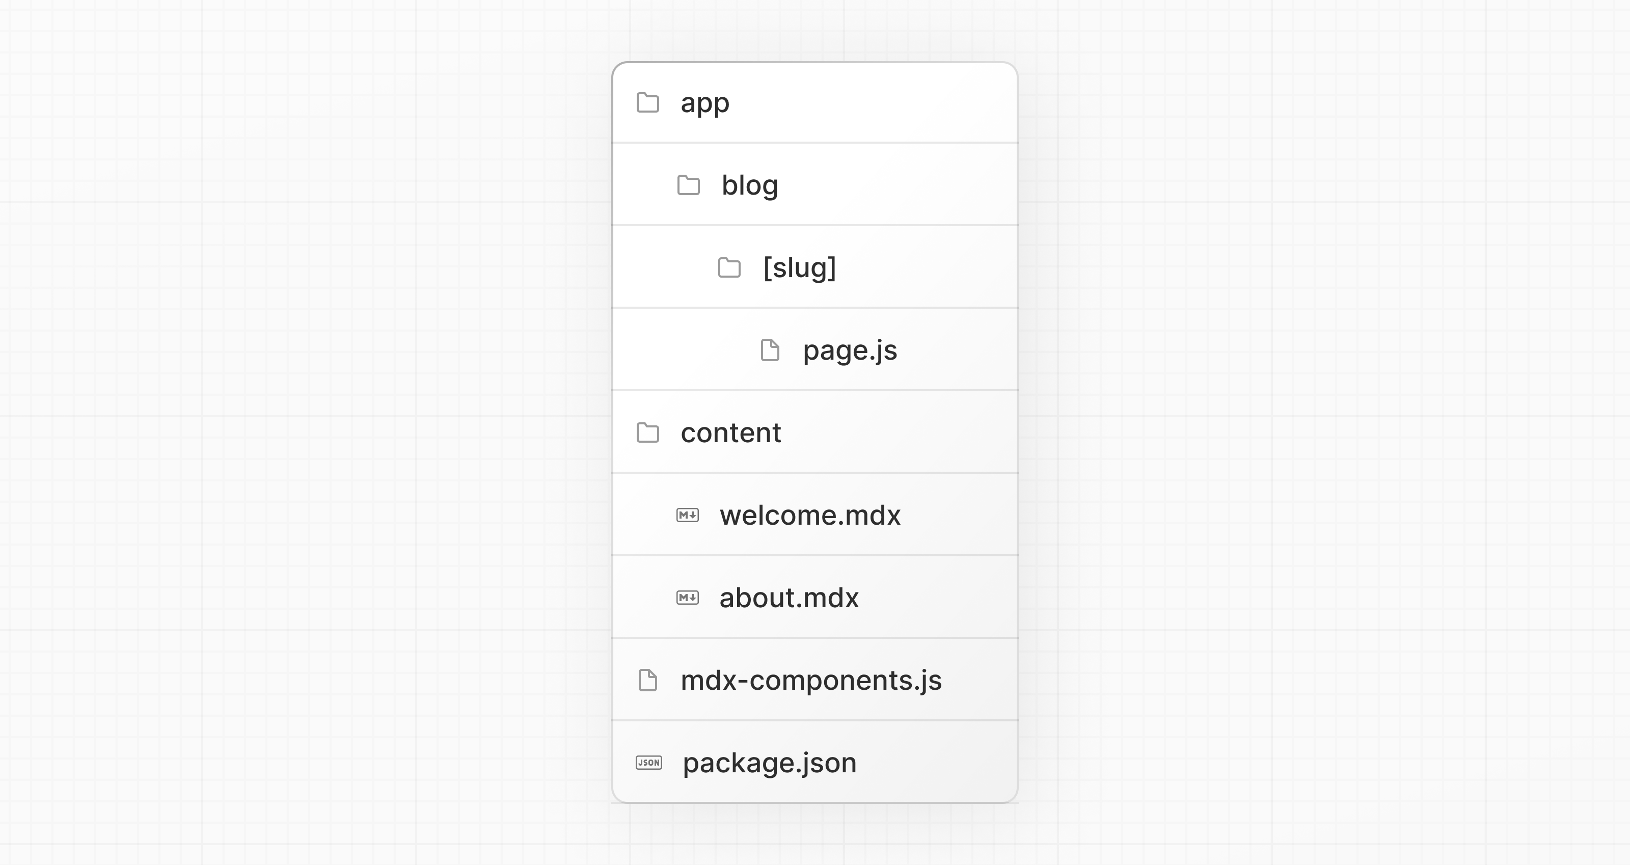Click the file icon beside page.js
Image resolution: width=1630 pixels, height=865 pixels.
[x=770, y=350]
